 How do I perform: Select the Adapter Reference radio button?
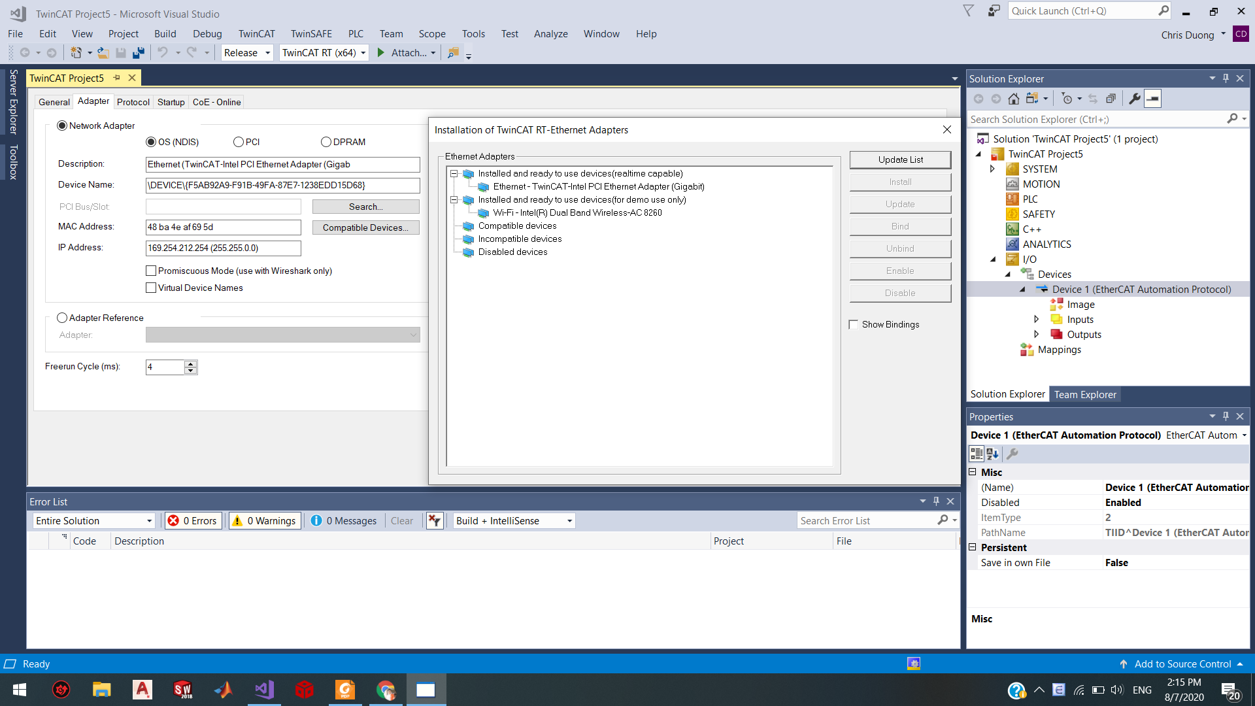(x=62, y=318)
